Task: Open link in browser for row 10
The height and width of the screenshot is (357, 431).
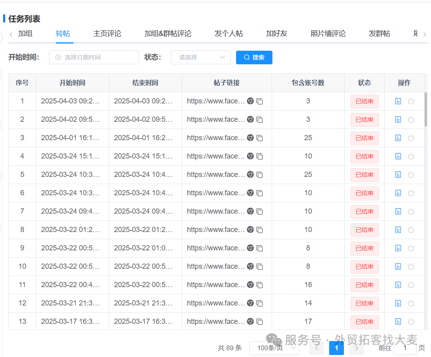Action: [250, 267]
